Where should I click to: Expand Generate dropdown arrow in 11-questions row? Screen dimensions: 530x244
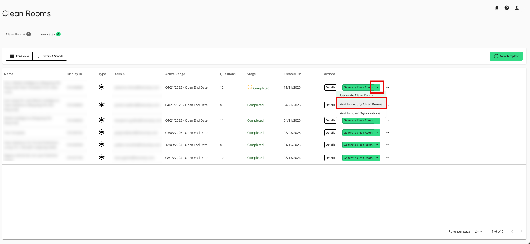click(377, 120)
